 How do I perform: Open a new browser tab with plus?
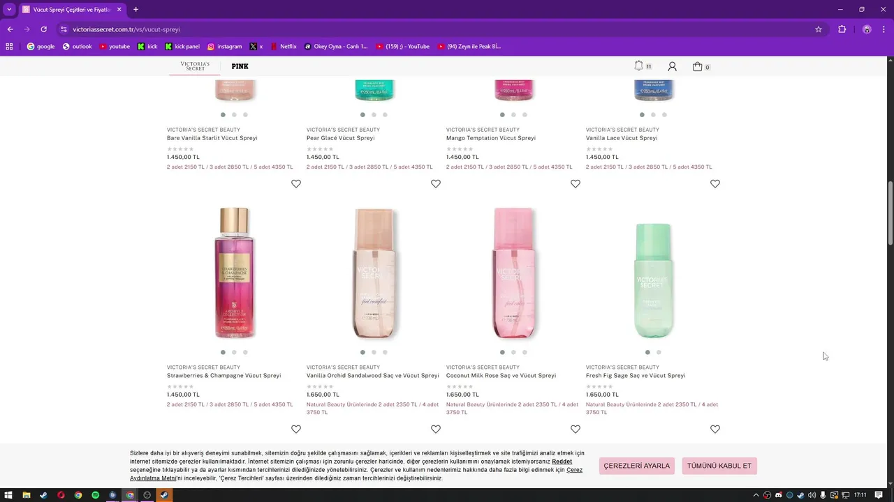(135, 10)
